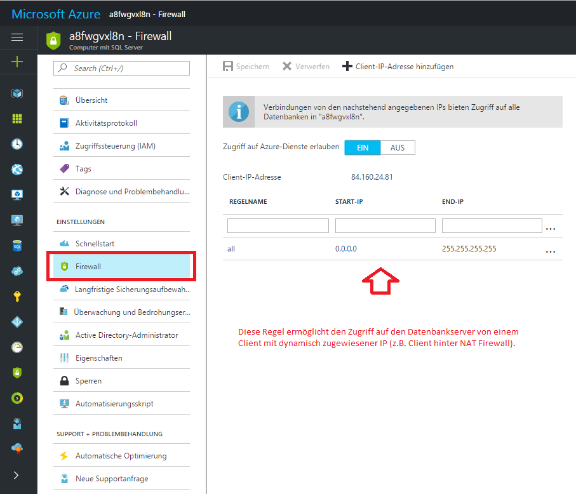This screenshot has height=494, width=576.
Task: Open Automatische Optimierung item
Action: [x=121, y=456]
